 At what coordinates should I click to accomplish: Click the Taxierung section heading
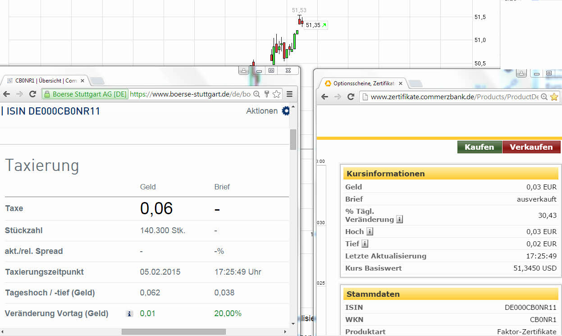pyautogui.click(x=42, y=166)
